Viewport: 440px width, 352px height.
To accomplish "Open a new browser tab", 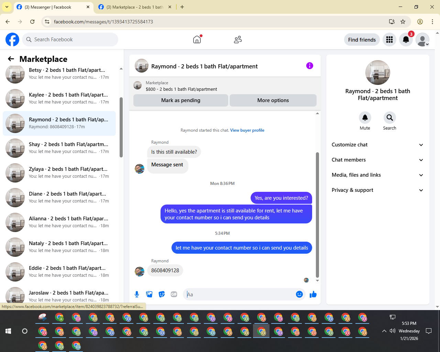I will coord(182,7).
